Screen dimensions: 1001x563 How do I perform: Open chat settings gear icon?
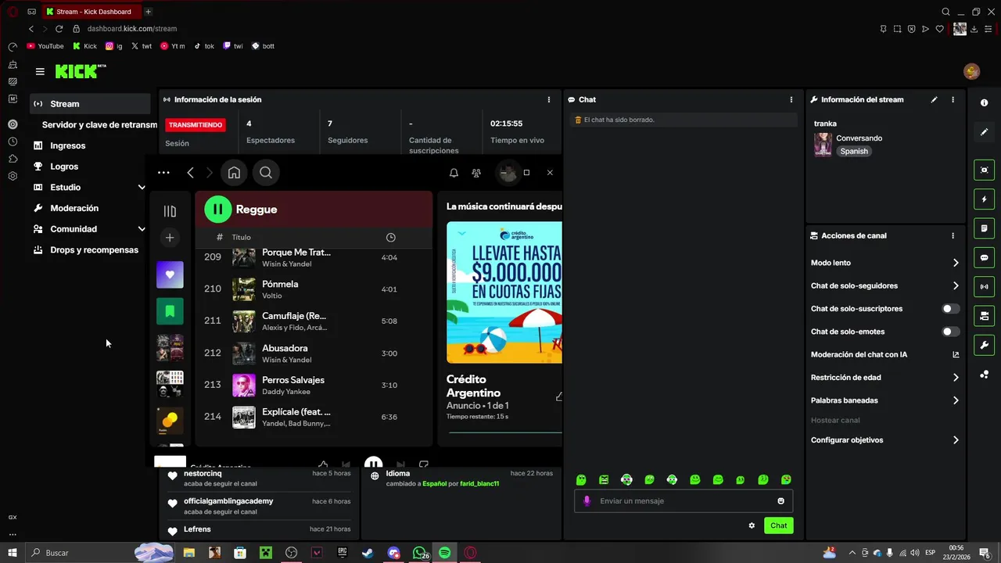[752, 525]
